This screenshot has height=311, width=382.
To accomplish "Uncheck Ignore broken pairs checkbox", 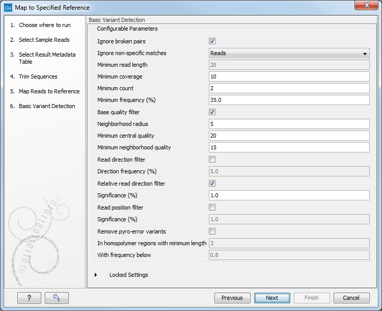I will coord(212,41).
